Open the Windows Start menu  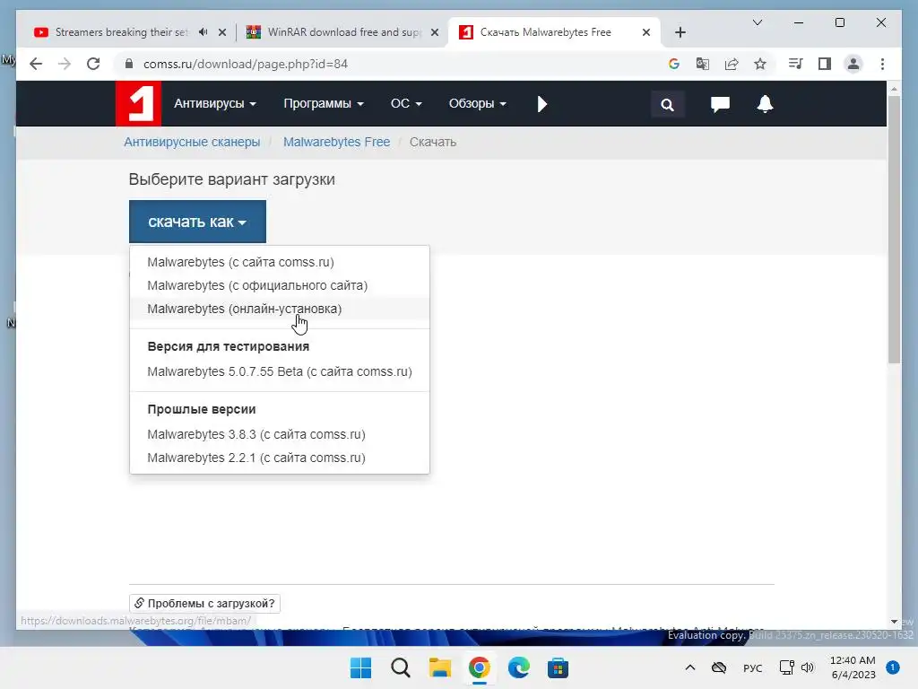360,667
